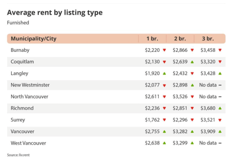Click the red down arrow beside North Vancouver's $3,526
This screenshot has height=157, width=242.
pos(192,97)
